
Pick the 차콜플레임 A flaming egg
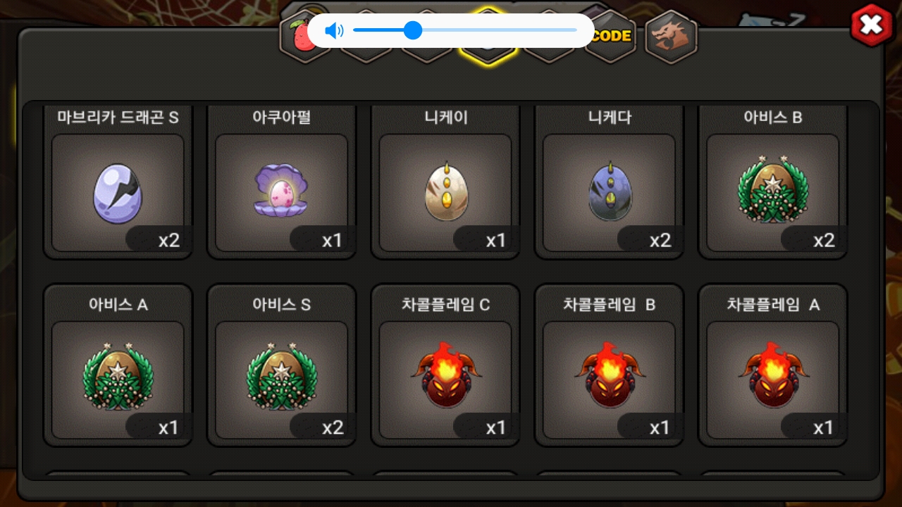click(773, 375)
